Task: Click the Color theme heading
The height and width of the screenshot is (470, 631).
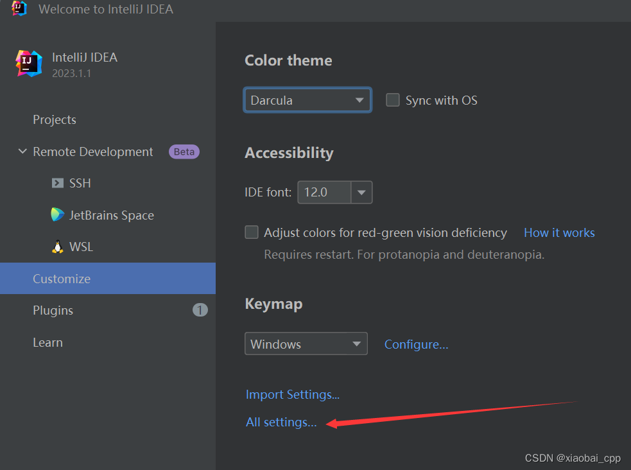Action: [288, 60]
